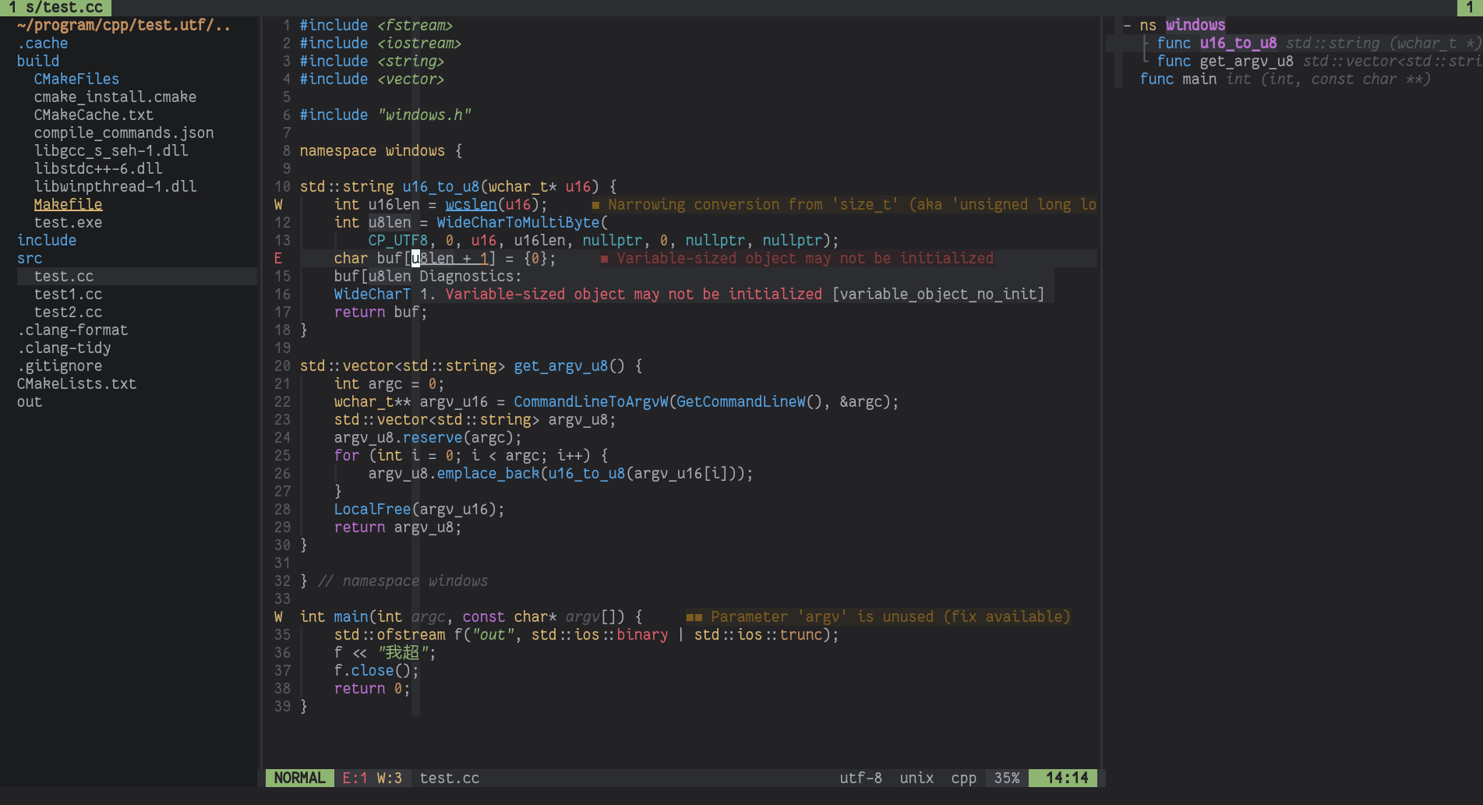The image size is (1483, 805).
Task: Click the buffer count indicator in the top-right corner
Action: (x=1468, y=8)
